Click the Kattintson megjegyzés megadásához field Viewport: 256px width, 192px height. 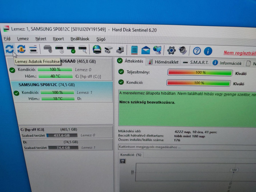187,147
